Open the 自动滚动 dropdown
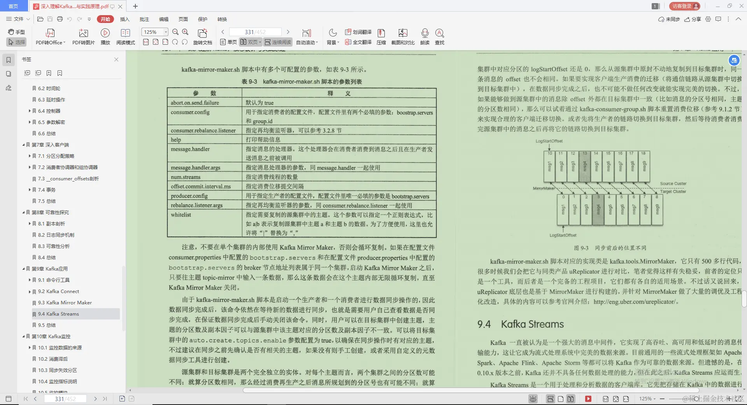Screen dimensions: 747x405 pyautogui.click(x=307, y=37)
